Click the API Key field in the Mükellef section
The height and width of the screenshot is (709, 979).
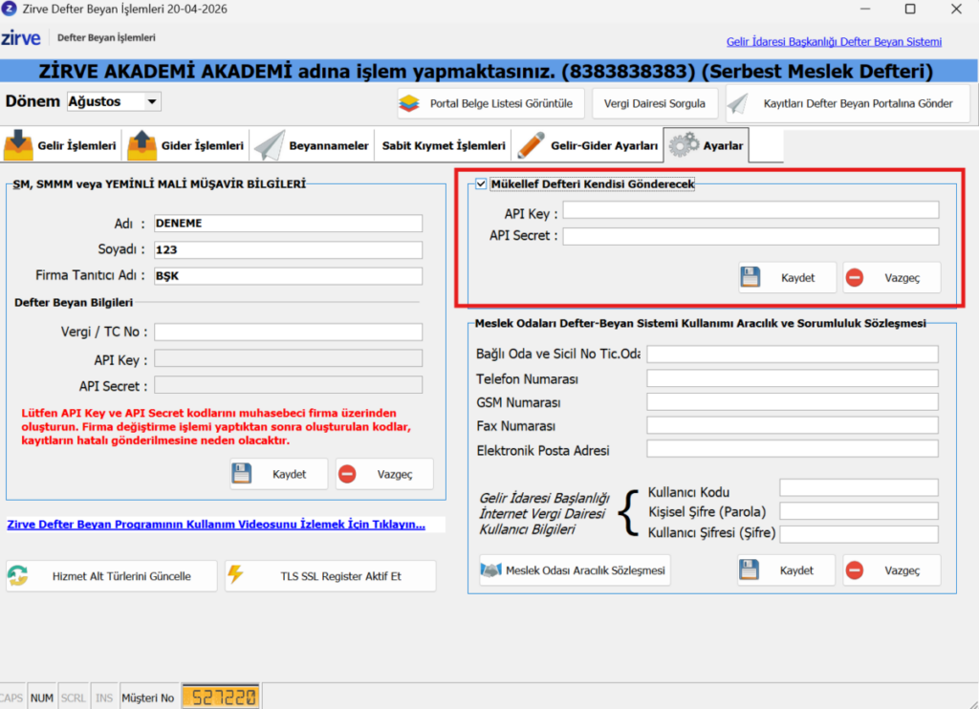(751, 210)
